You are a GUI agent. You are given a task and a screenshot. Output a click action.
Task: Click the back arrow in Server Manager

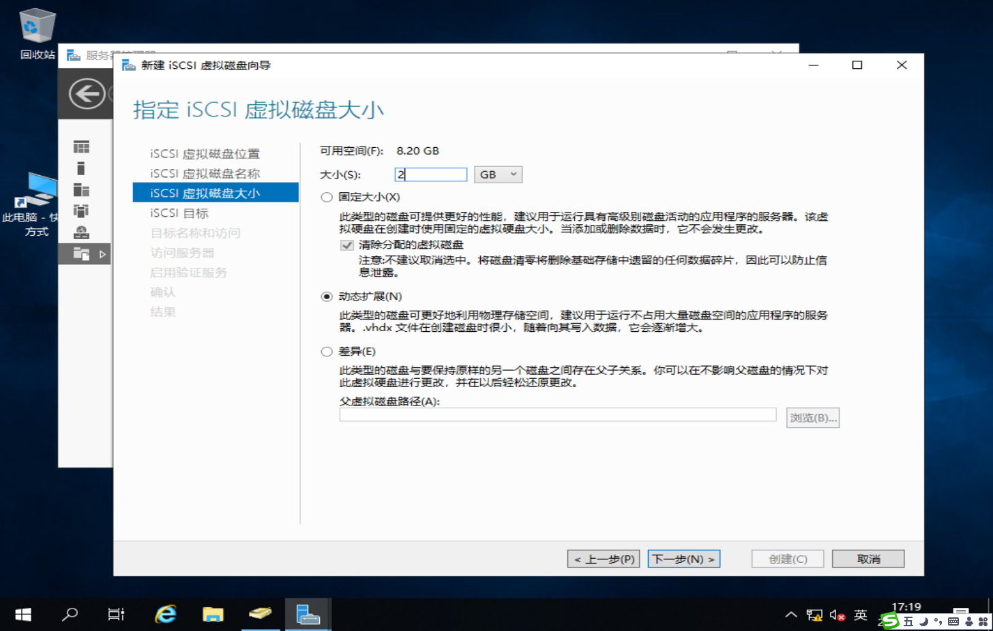point(87,94)
